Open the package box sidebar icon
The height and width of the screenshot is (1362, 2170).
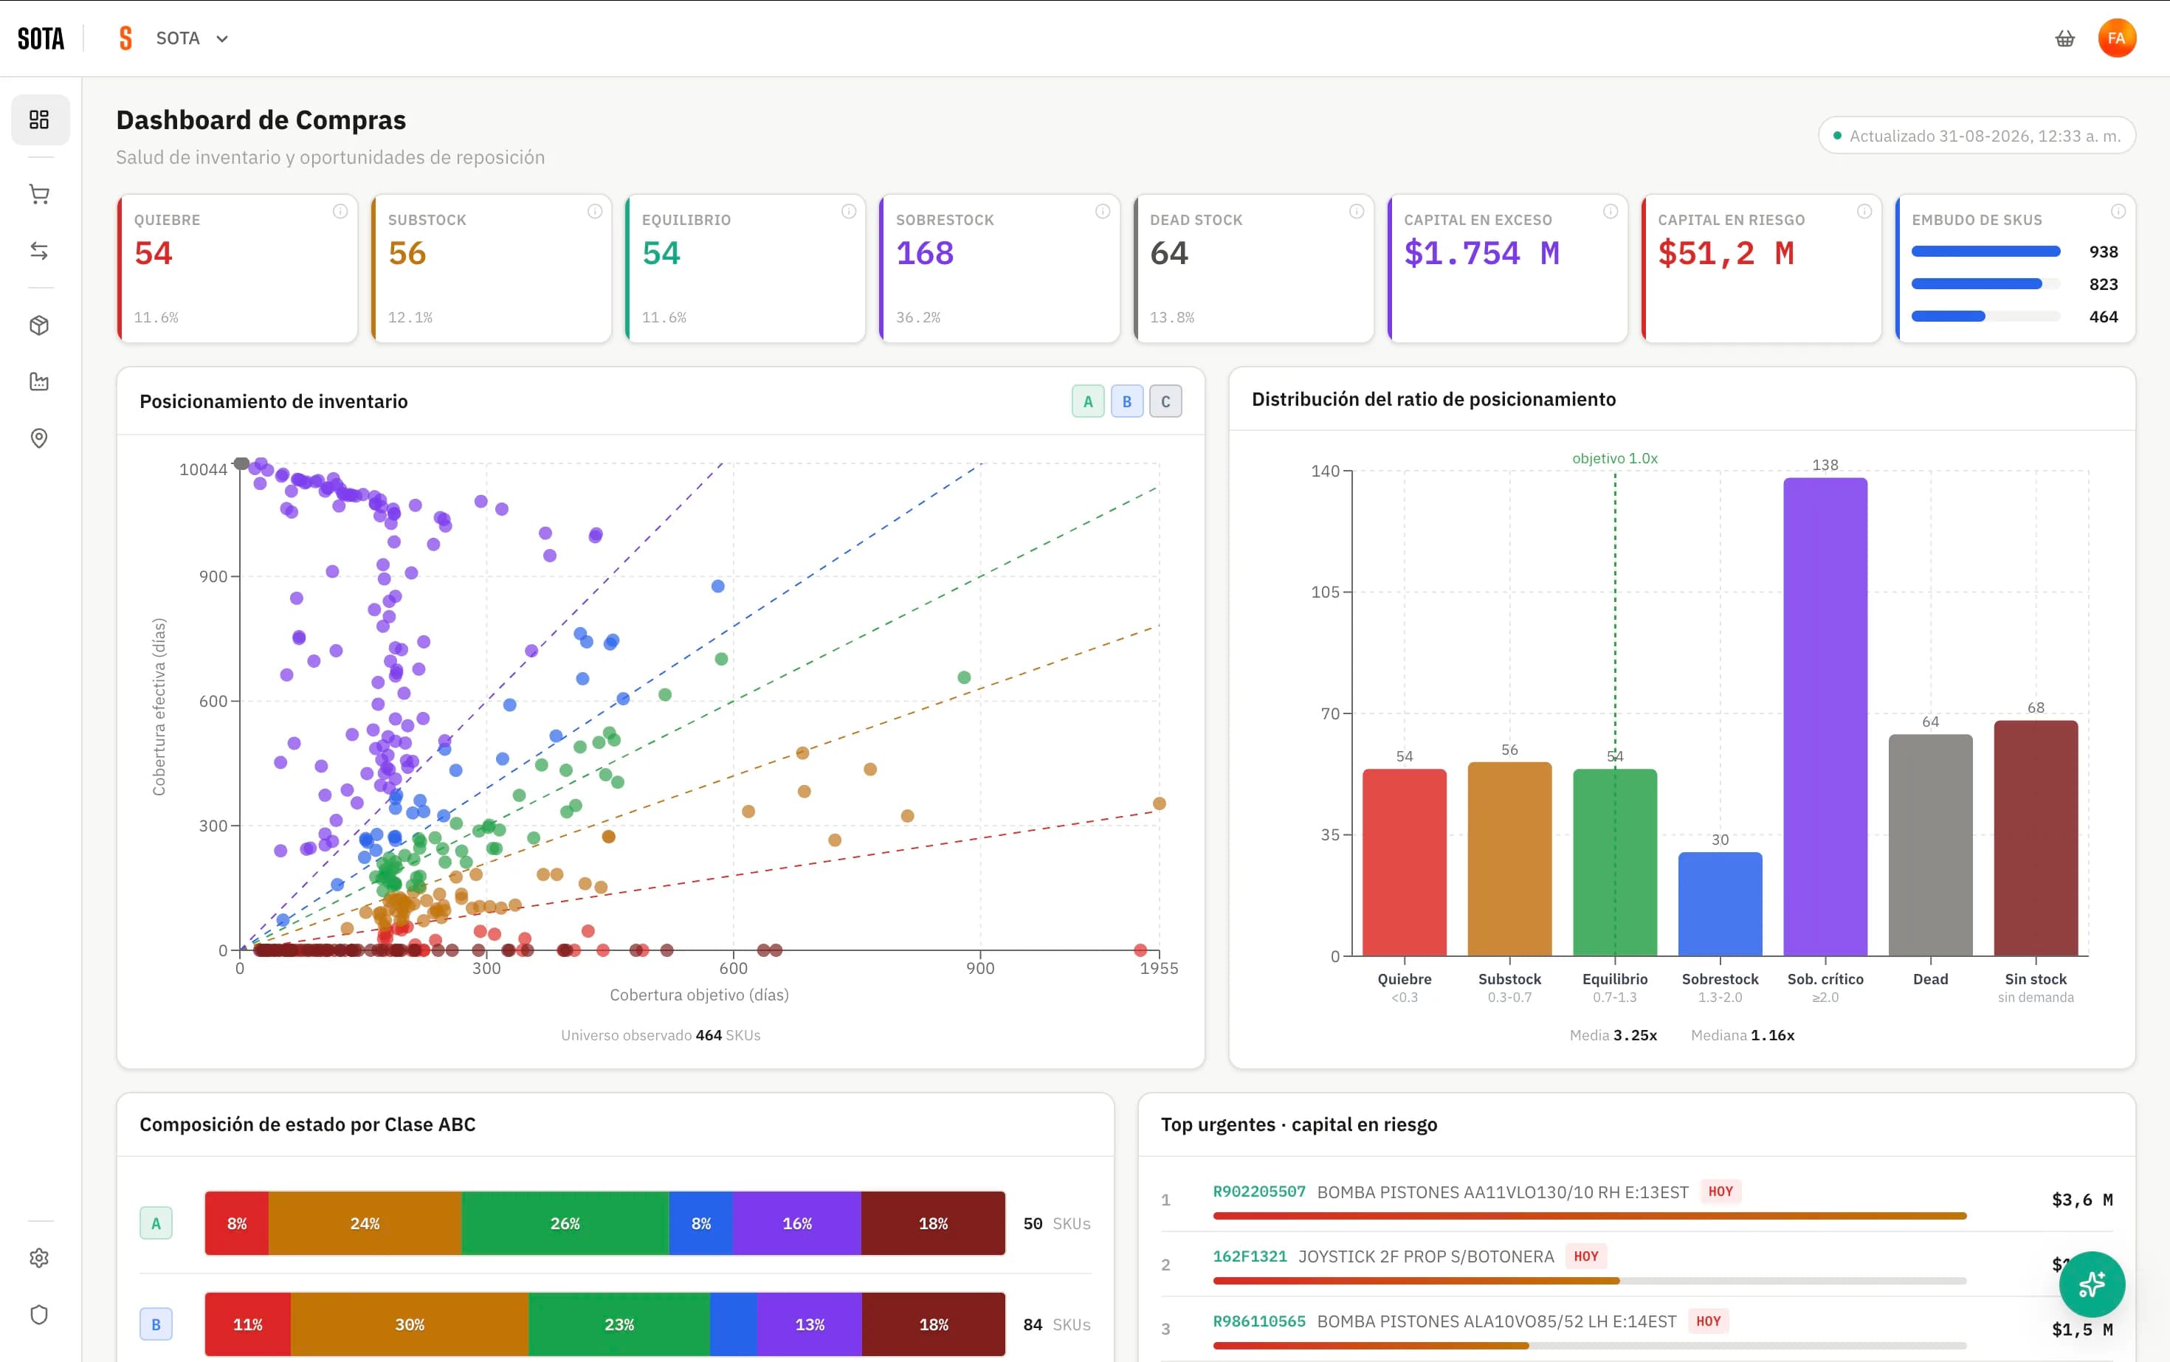(40, 325)
